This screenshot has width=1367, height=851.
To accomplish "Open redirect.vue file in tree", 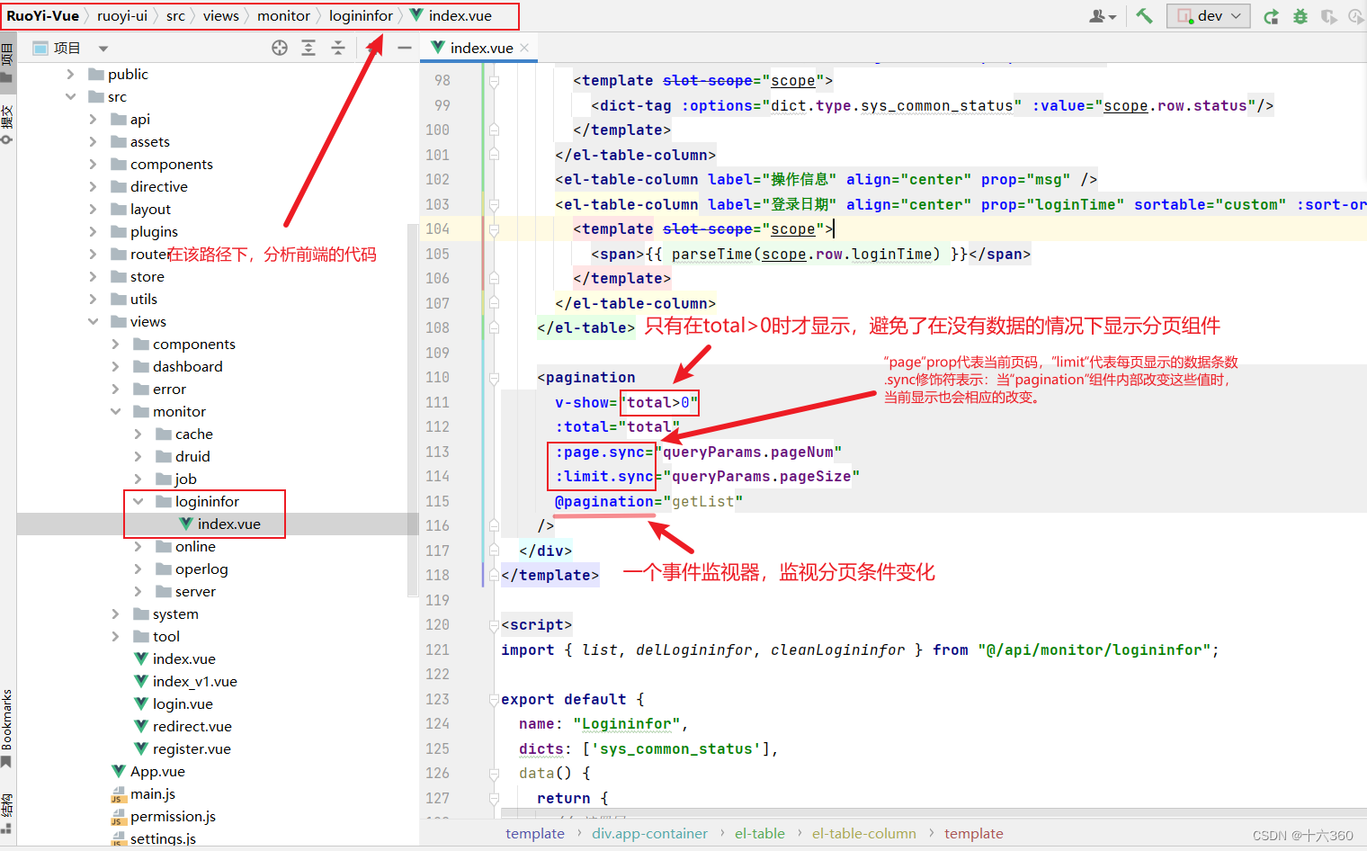I will tap(192, 726).
